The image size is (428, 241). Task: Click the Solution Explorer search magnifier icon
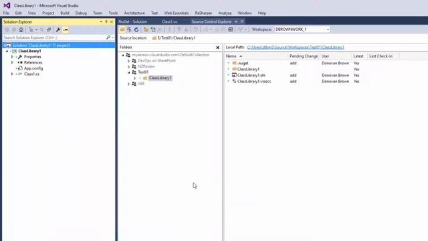coord(108,37)
